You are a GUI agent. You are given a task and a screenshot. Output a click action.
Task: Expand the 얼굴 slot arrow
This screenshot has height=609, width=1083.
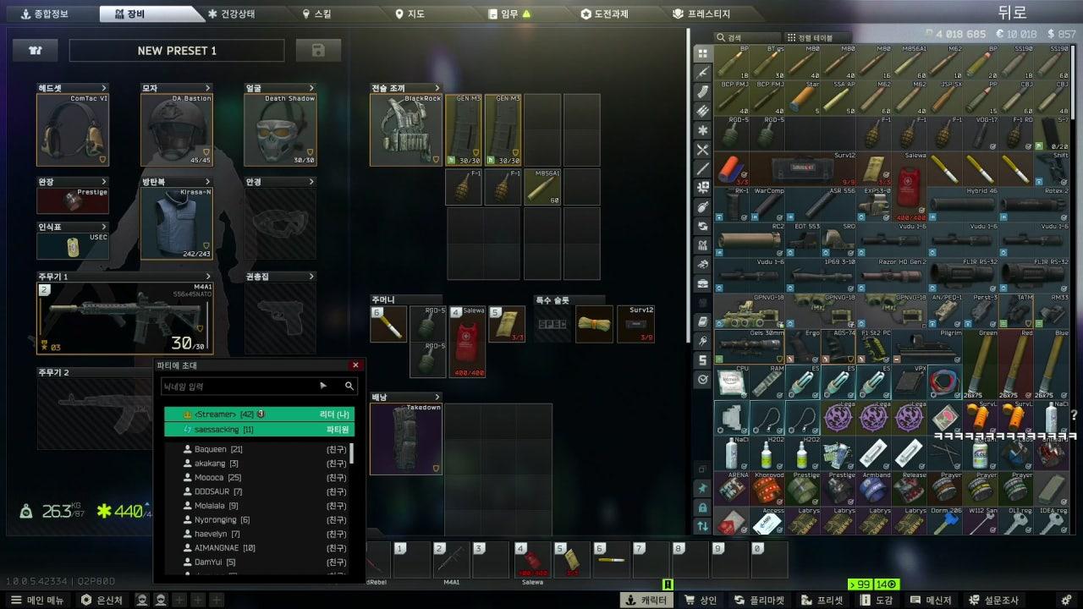pos(312,88)
